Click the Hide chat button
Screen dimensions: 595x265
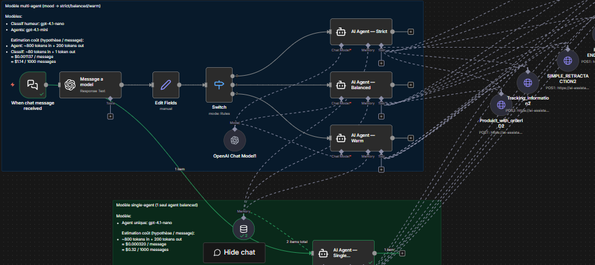click(234, 253)
